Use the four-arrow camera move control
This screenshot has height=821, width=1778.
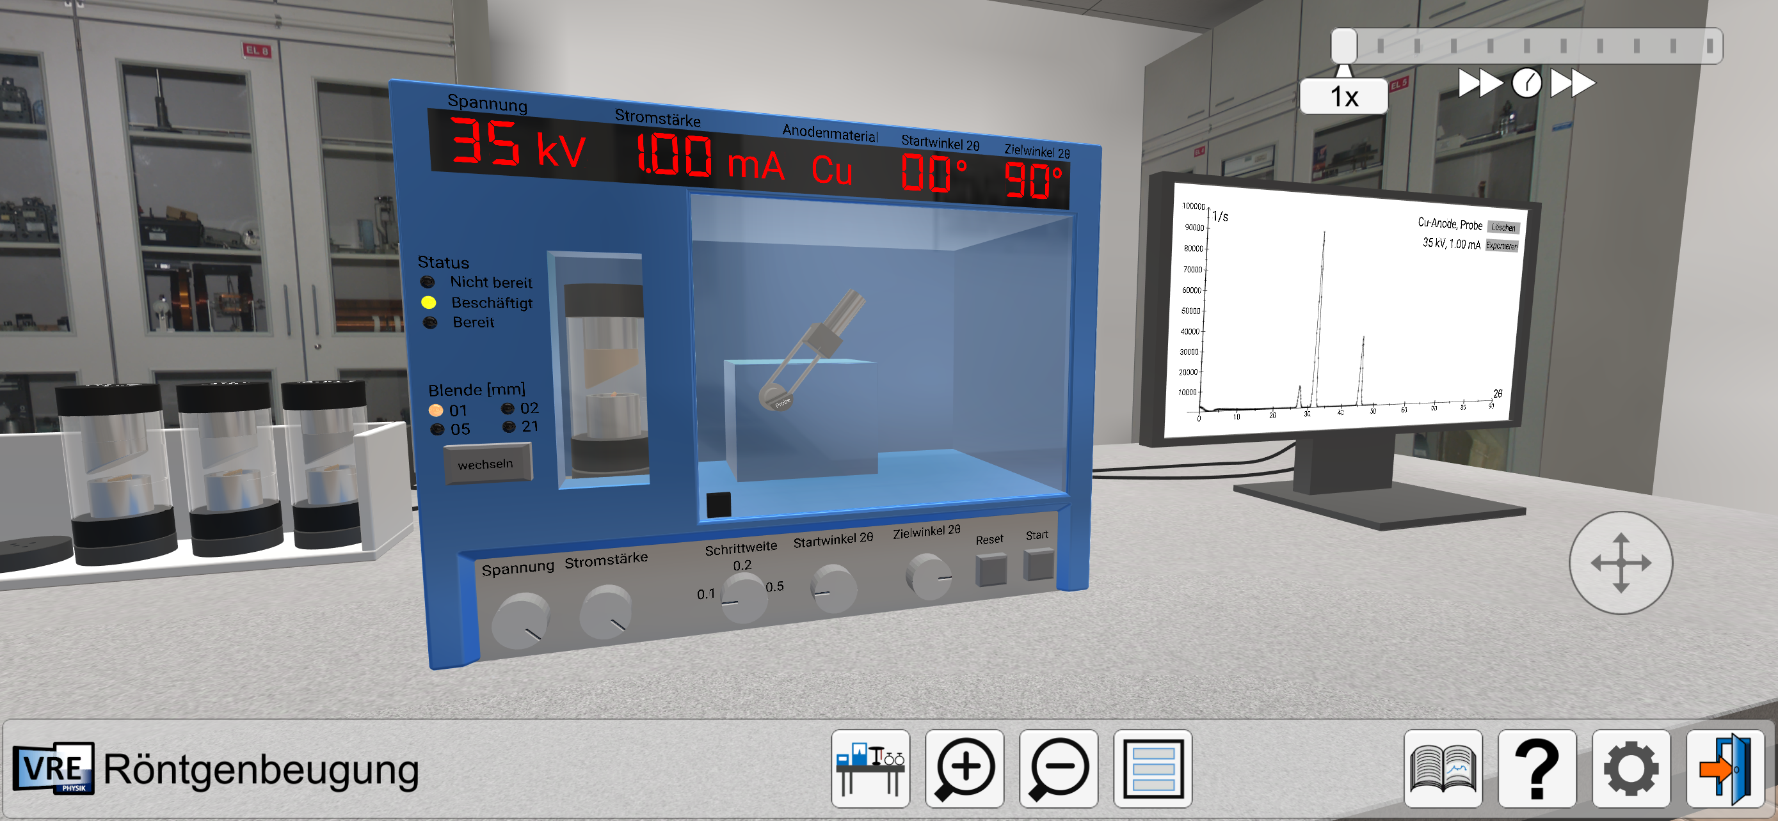pyautogui.click(x=1621, y=563)
